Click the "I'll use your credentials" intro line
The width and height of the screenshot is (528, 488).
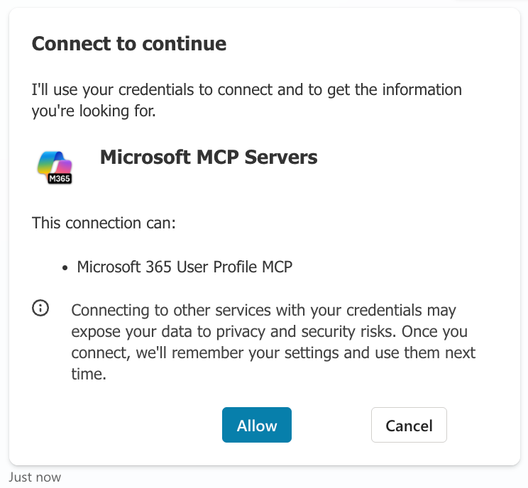[x=247, y=90]
